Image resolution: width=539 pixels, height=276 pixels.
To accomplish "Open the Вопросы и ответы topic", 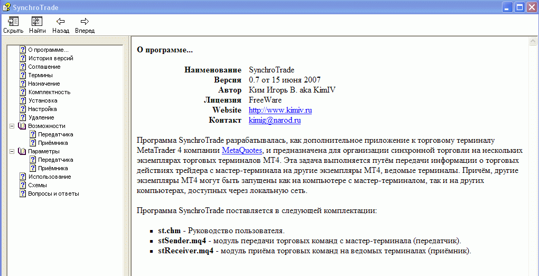I will [x=53, y=194].
